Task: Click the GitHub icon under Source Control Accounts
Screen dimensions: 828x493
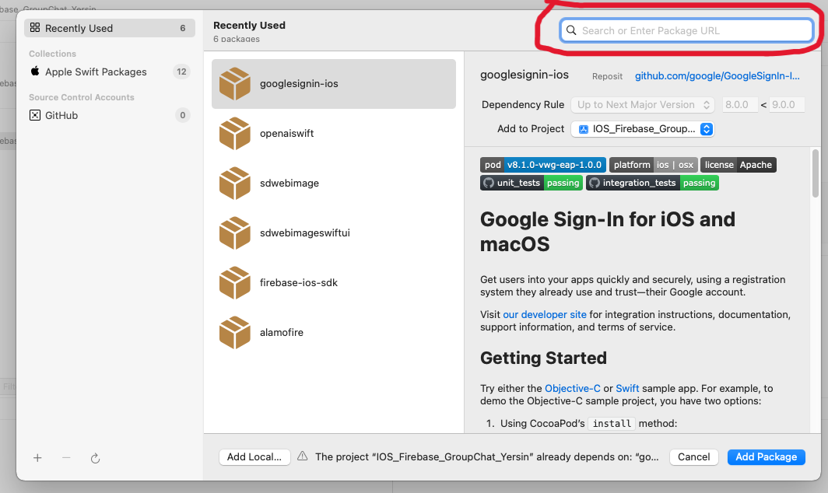Action: tap(33, 115)
